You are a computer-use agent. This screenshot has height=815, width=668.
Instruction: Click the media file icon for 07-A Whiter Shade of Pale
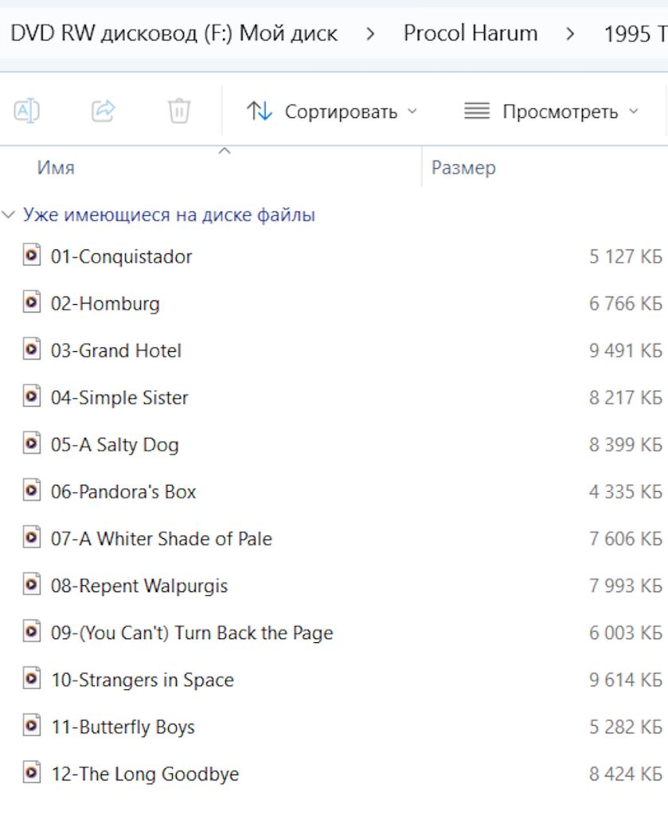tap(32, 537)
